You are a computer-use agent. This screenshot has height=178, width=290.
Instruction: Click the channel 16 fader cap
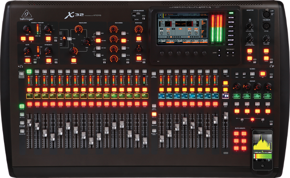(145, 141)
